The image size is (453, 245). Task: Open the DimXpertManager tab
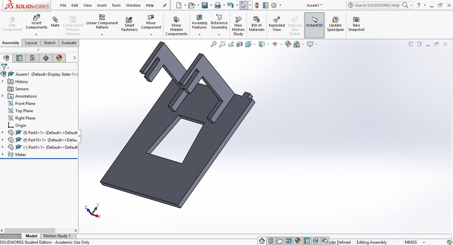pos(46,58)
